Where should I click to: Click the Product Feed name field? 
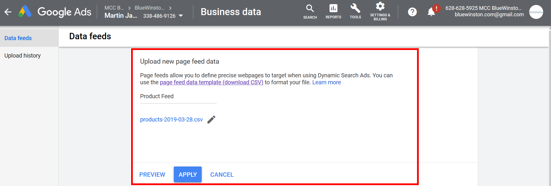click(x=178, y=96)
